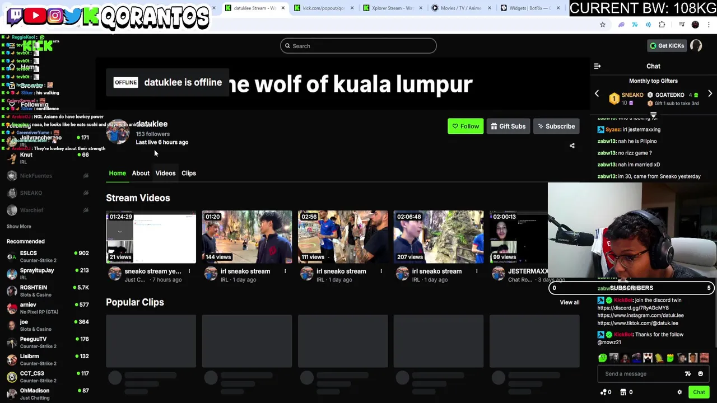Expand the top gifters panel handle
The image size is (717, 403).
[x=653, y=114]
